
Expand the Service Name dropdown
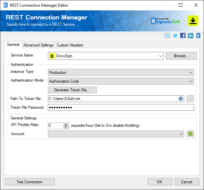[x=160, y=56]
